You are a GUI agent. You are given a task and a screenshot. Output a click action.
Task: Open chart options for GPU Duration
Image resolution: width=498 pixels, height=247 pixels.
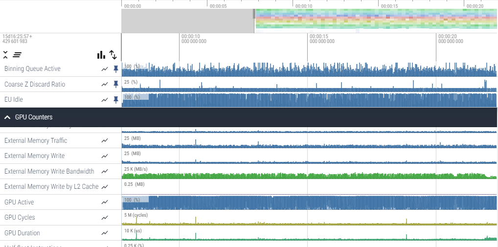pyautogui.click(x=105, y=233)
